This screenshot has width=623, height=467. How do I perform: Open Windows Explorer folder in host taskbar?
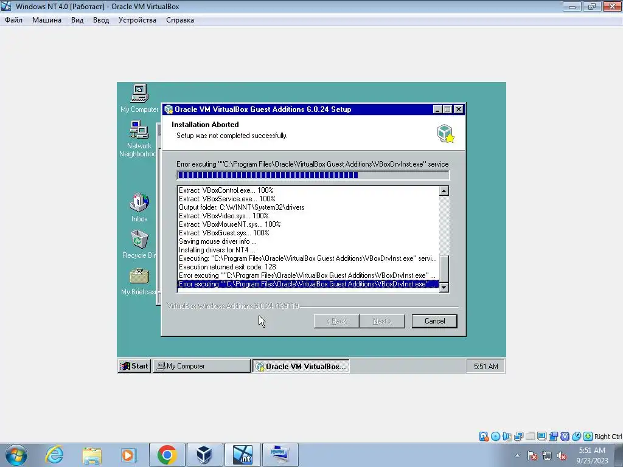92,455
